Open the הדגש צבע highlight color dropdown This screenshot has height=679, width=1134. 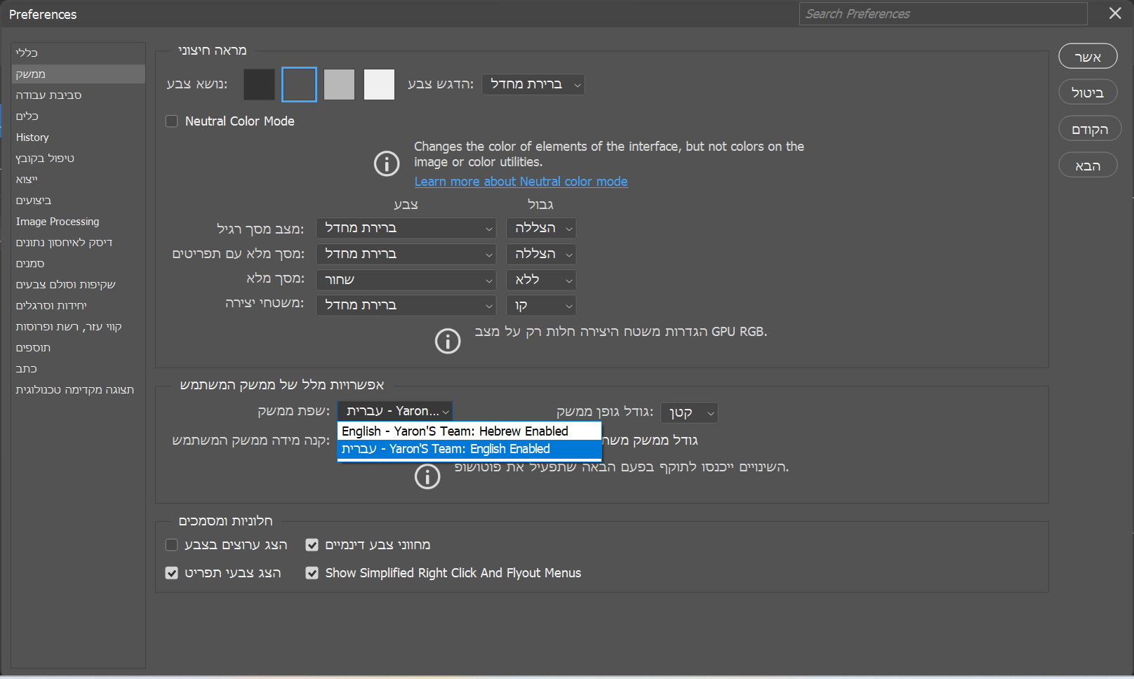533,84
